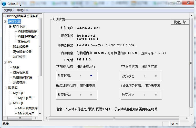Maximize the GHosting window

[179, 3]
